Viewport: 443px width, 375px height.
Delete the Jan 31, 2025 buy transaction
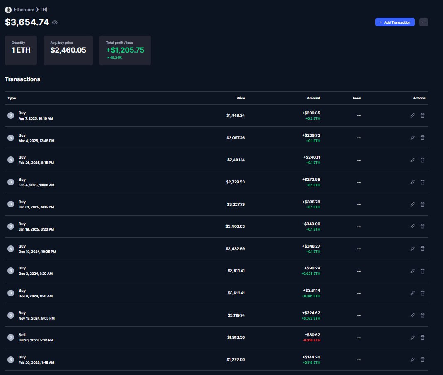coord(422,204)
